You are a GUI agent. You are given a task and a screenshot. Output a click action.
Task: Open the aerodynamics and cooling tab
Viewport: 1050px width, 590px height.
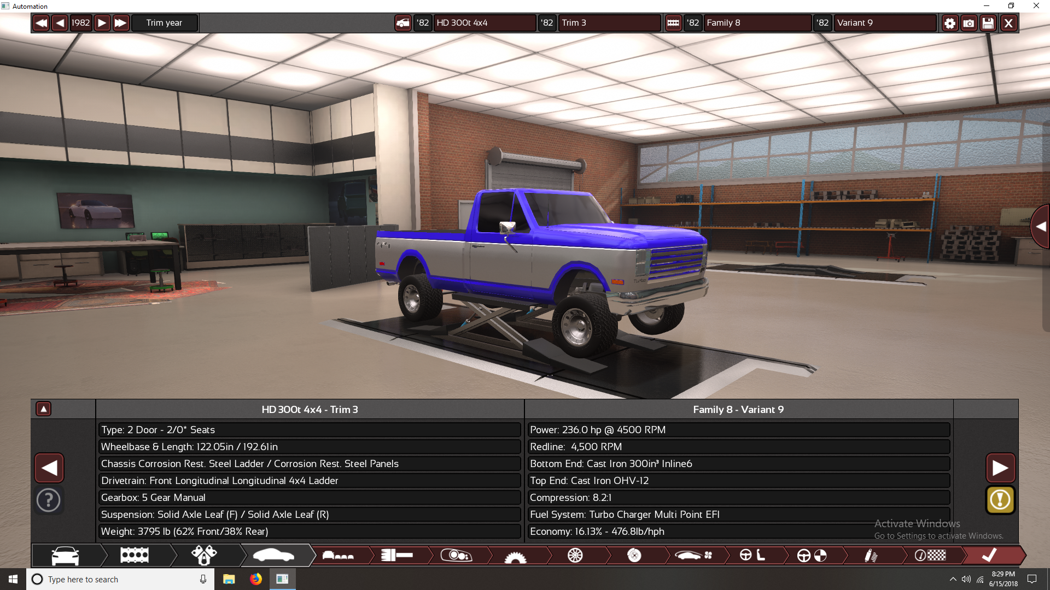pos(693,556)
